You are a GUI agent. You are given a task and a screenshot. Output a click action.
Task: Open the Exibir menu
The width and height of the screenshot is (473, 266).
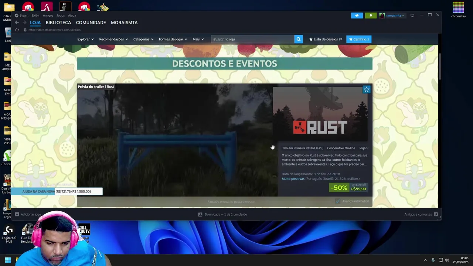pos(35,16)
